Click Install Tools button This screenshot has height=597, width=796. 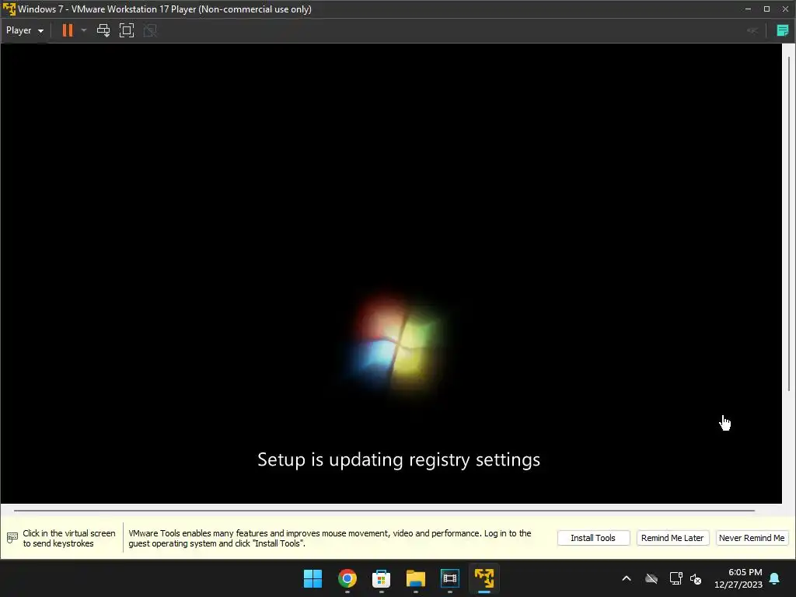click(x=593, y=538)
